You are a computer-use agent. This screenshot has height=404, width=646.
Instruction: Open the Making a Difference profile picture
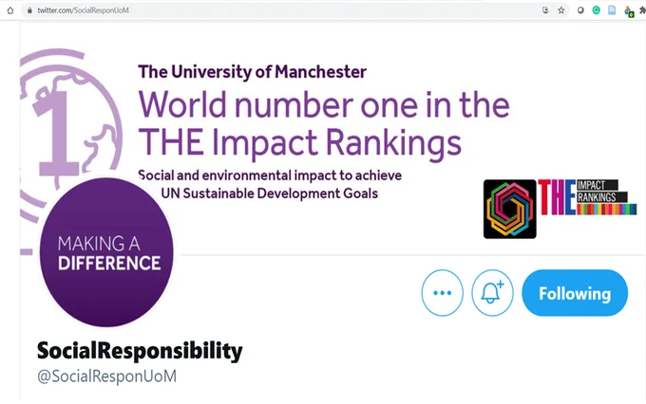point(106,251)
